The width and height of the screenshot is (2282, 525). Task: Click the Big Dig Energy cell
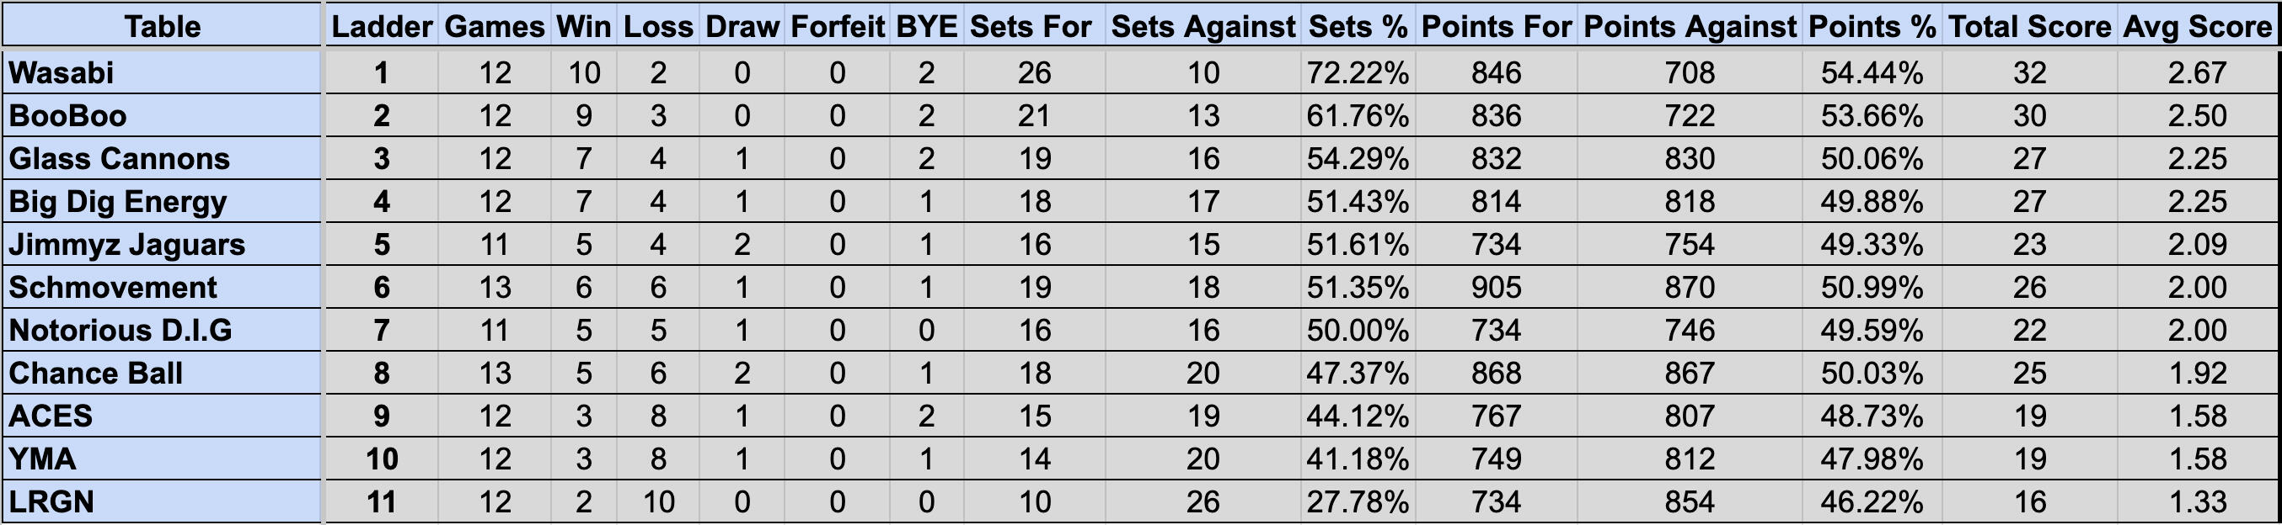[161, 202]
